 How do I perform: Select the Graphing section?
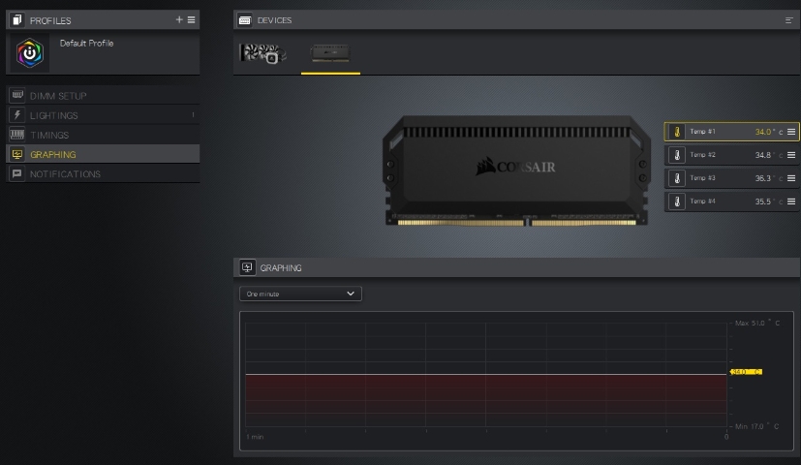pos(103,154)
